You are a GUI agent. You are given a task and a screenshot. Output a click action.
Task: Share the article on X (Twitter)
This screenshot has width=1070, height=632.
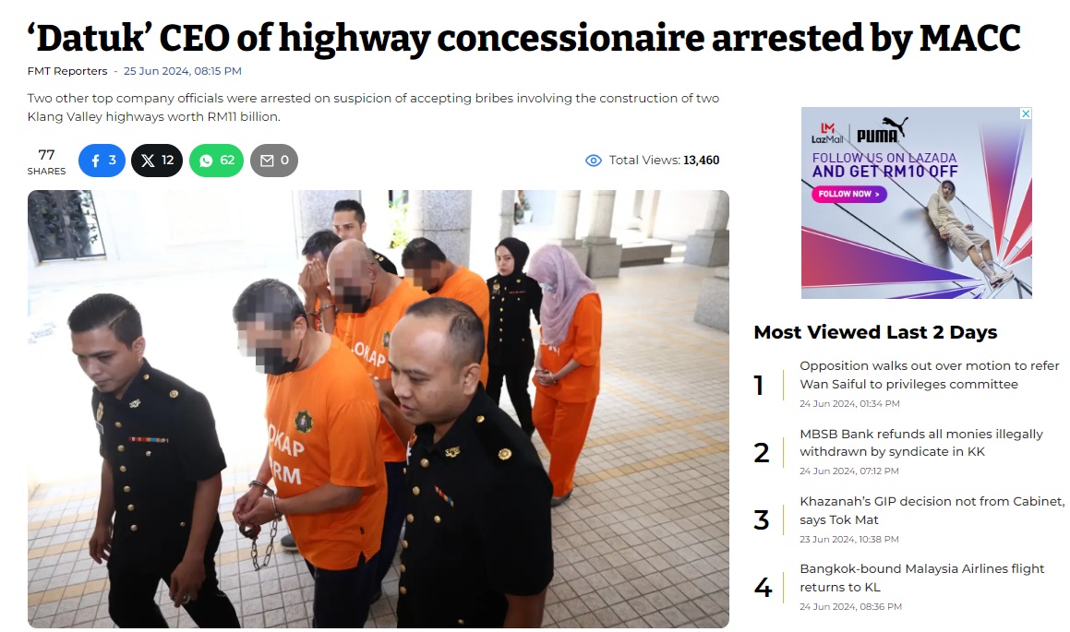(x=157, y=161)
